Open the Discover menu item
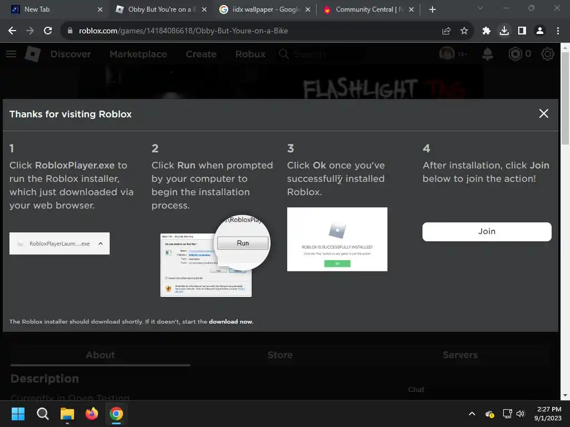This screenshot has height=427, width=570. pyautogui.click(x=71, y=54)
